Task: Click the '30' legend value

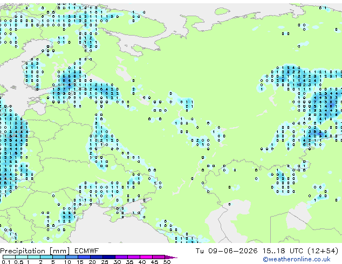Action: [117, 262]
